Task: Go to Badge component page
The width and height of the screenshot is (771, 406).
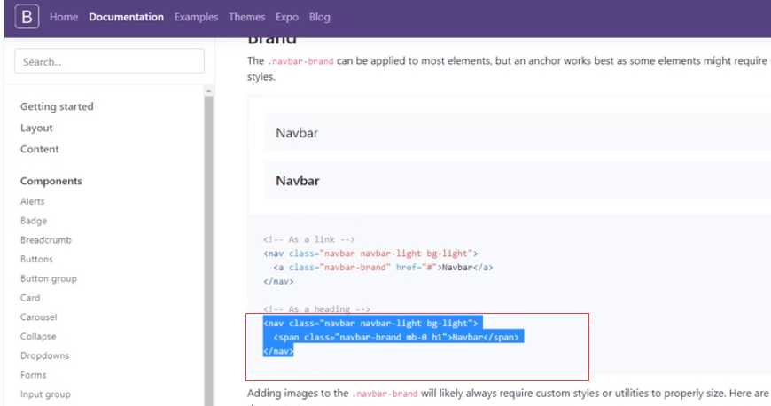Action: tap(34, 221)
